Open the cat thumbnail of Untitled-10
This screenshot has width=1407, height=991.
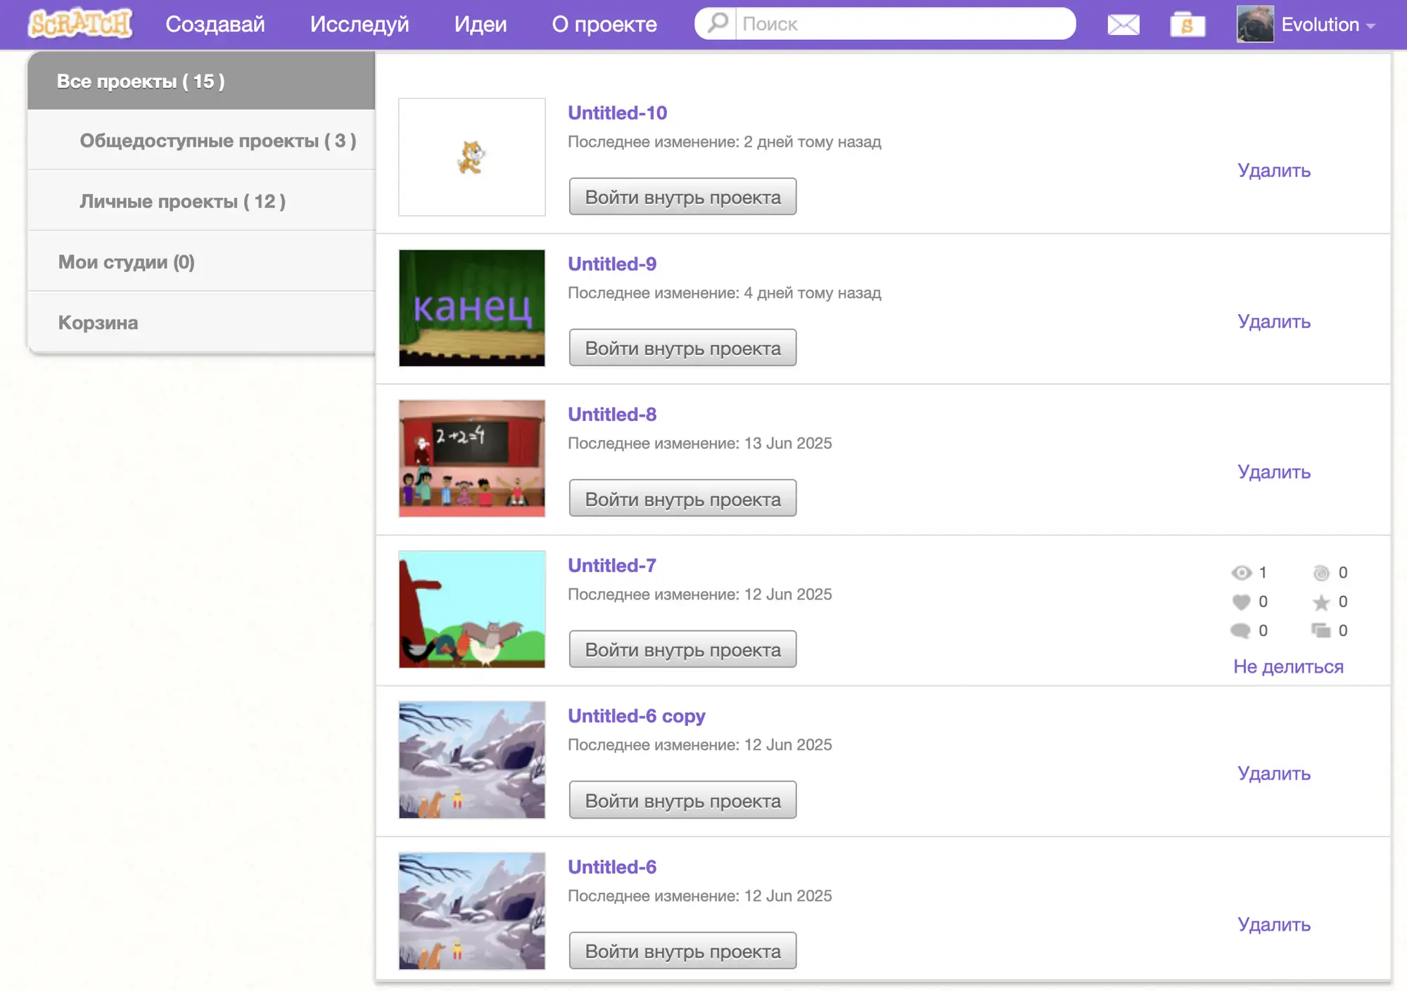click(x=472, y=157)
